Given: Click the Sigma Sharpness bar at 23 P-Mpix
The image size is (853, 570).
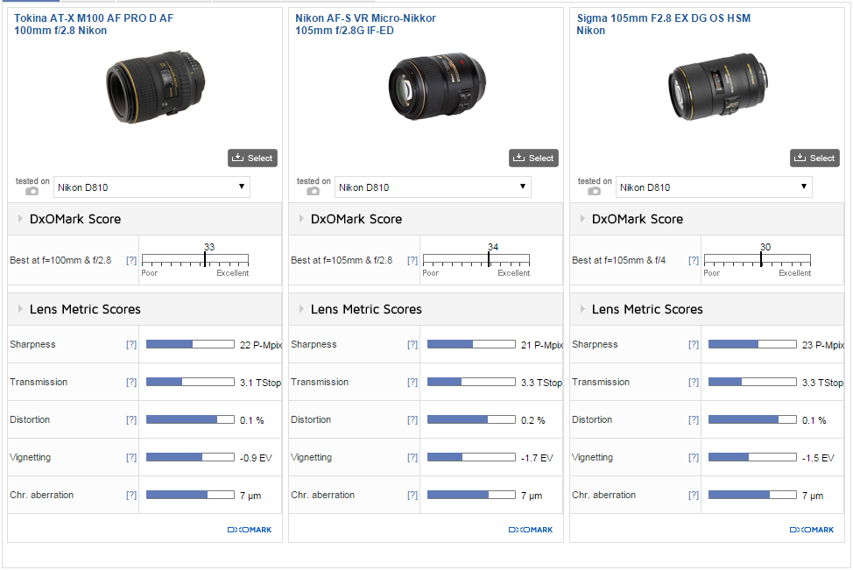Looking at the screenshot, I should (752, 344).
